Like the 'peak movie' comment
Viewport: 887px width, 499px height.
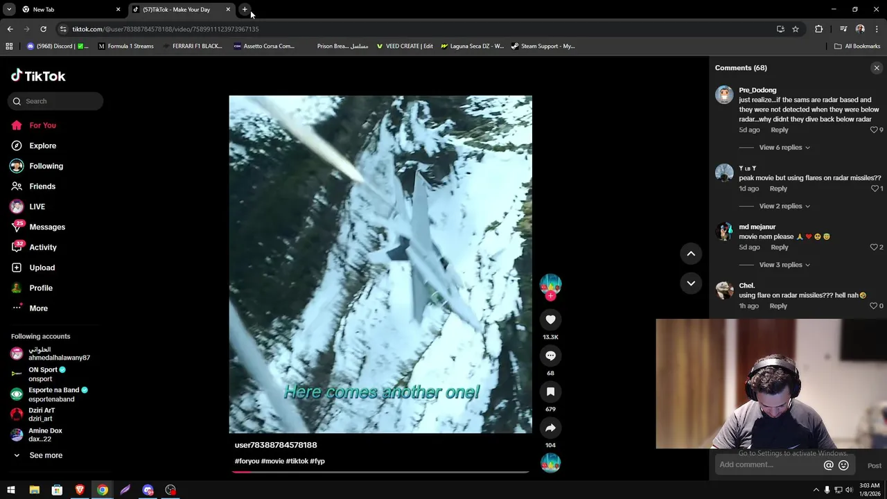tap(875, 189)
